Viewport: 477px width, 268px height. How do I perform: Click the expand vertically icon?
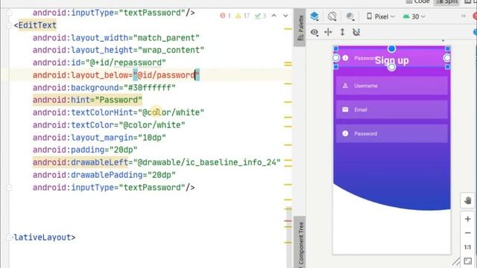pos(342,32)
